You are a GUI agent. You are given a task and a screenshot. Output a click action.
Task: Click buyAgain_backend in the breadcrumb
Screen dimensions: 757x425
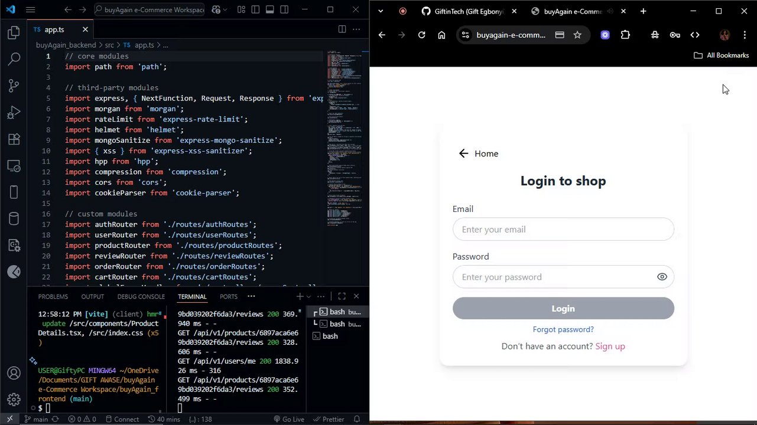tap(65, 45)
